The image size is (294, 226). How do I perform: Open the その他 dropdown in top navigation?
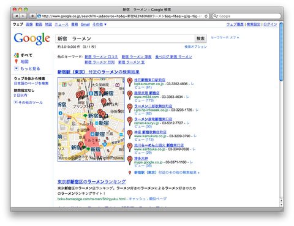point(99,24)
